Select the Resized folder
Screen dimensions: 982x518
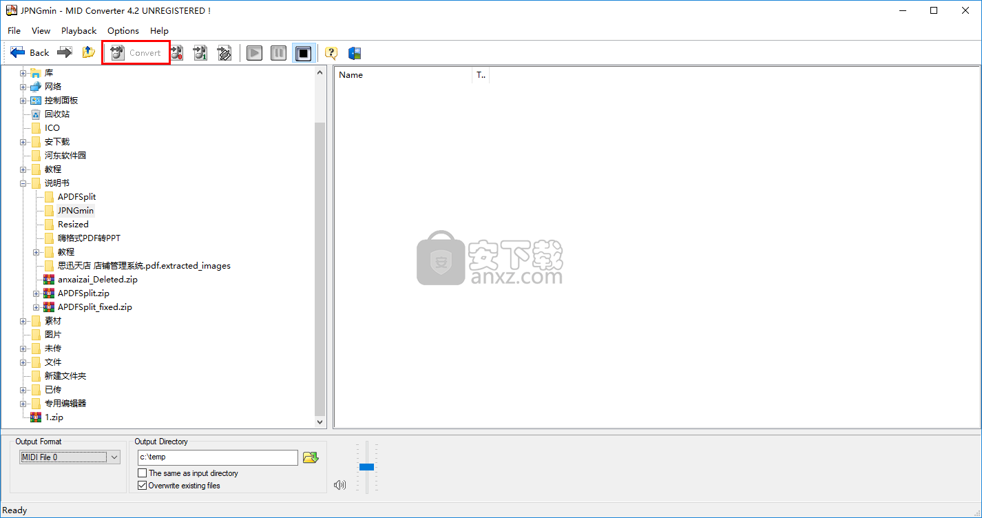[x=73, y=225]
